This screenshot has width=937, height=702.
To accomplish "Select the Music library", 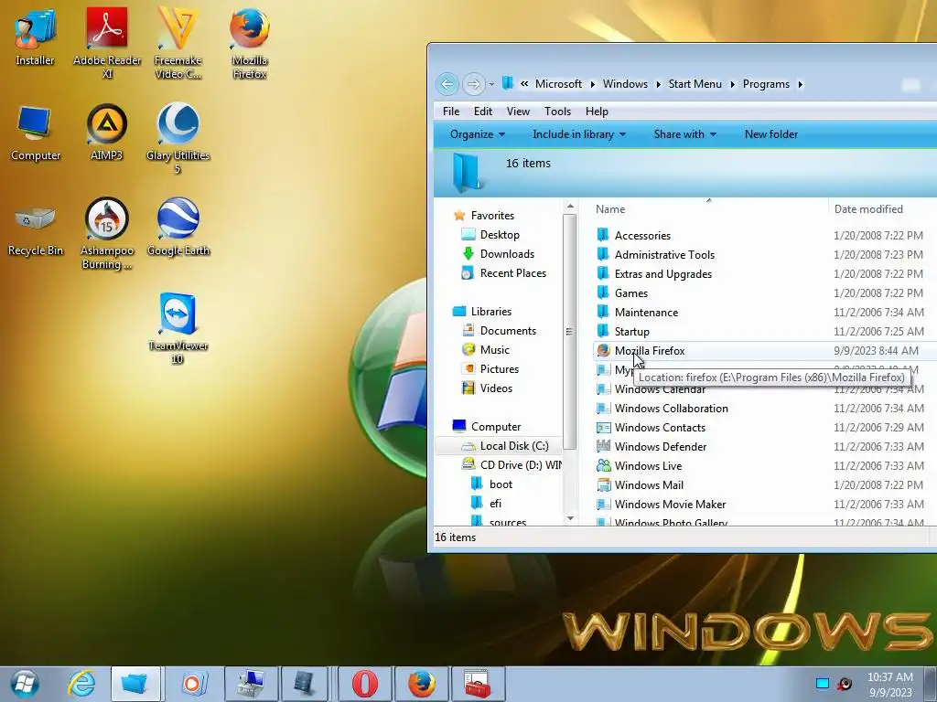I will pyautogui.click(x=495, y=350).
